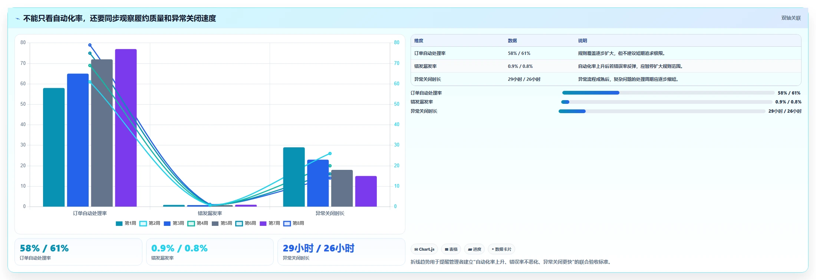The image size is (816, 280).
Task: Toggle the 第7周 legend item
Action: point(270,223)
